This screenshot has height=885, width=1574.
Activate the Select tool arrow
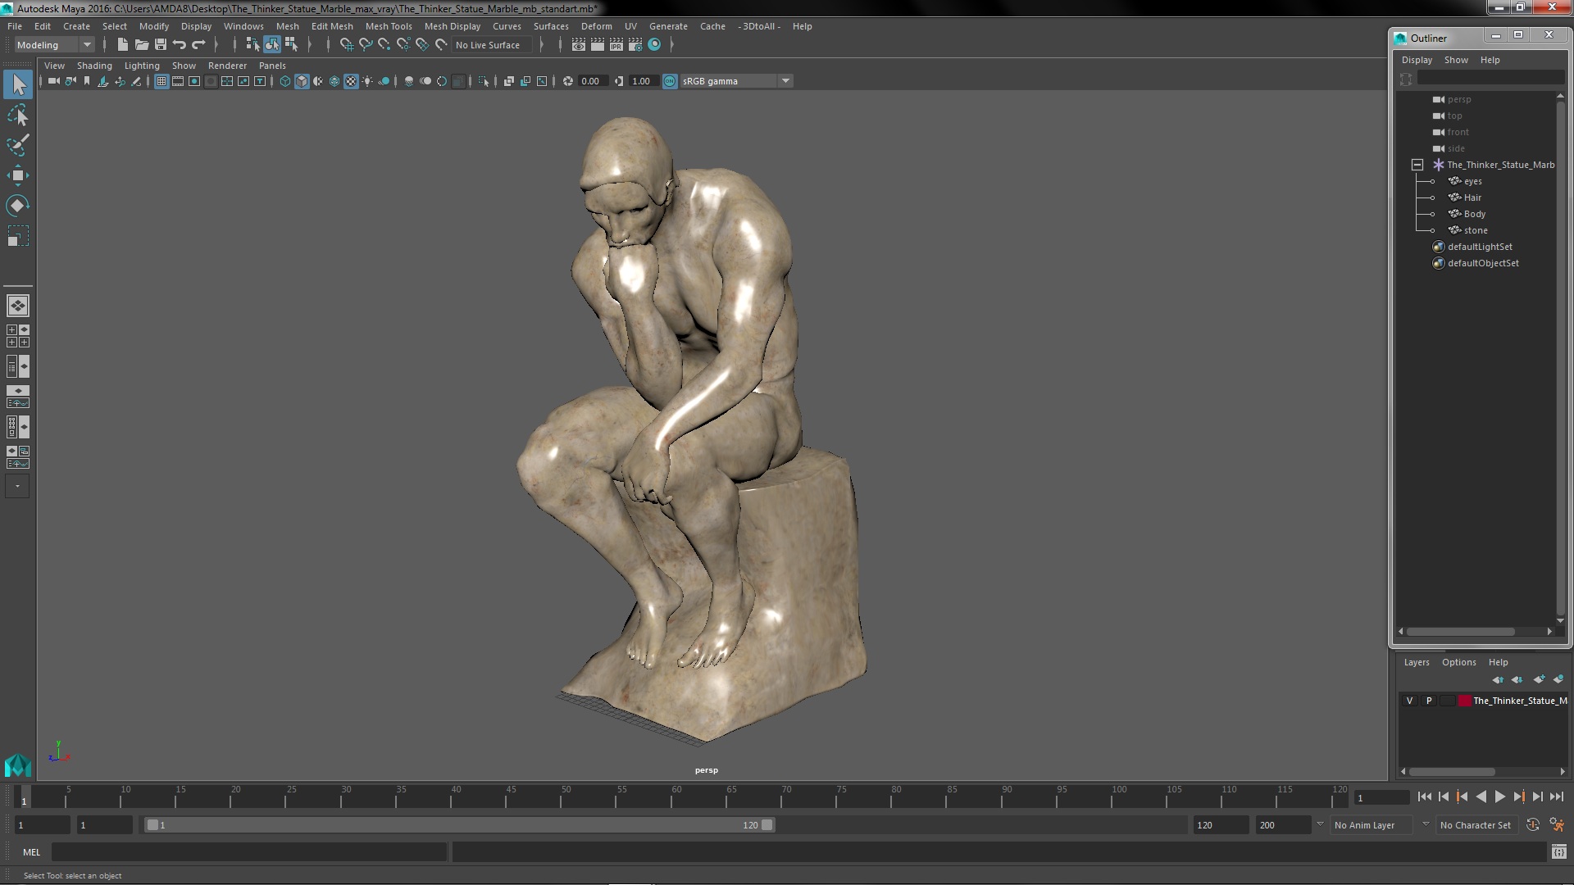(x=18, y=84)
